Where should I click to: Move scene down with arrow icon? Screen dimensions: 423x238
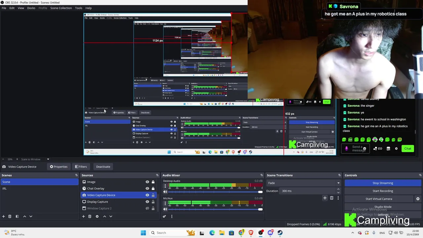31,217
